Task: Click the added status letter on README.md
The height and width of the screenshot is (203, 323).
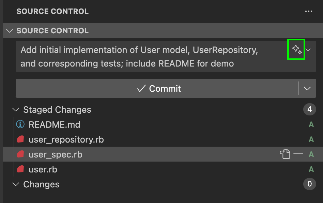Action: 311,124
